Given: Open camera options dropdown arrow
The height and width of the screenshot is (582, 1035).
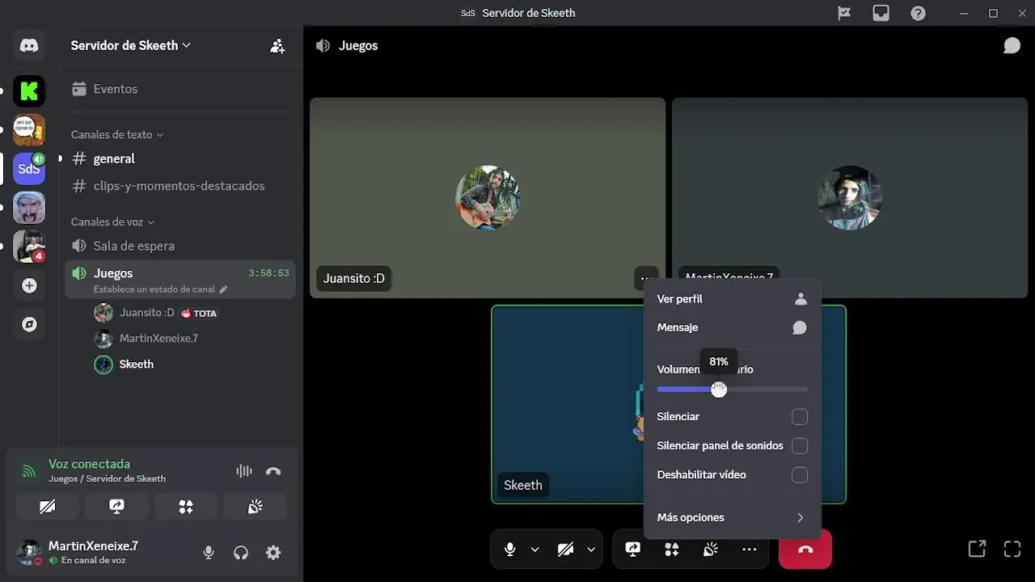Looking at the screenshot, I should pyautogui.click(x=591, y=550).
